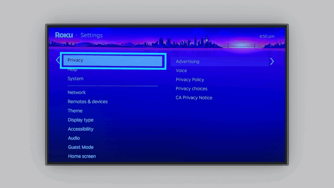Image resolution: width=334 pixels, height=188 pixels.
Task: Open the Advertising privacy option
Action: pos(188,61)
